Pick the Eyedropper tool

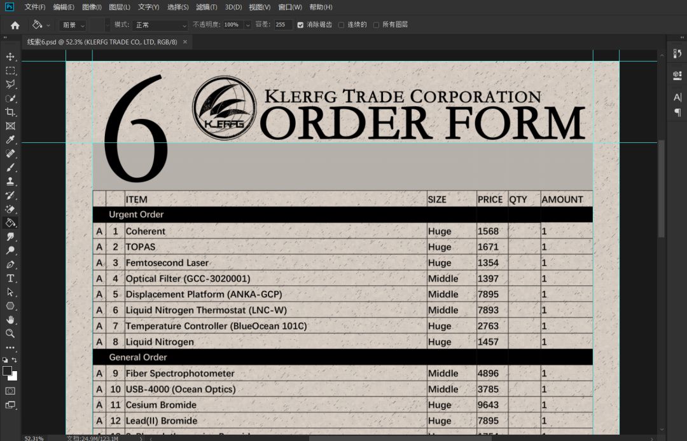point(10,140)
